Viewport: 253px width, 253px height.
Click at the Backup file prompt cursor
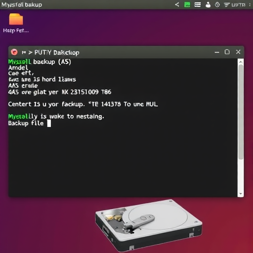pyautogui.click(x=49, y=123)
